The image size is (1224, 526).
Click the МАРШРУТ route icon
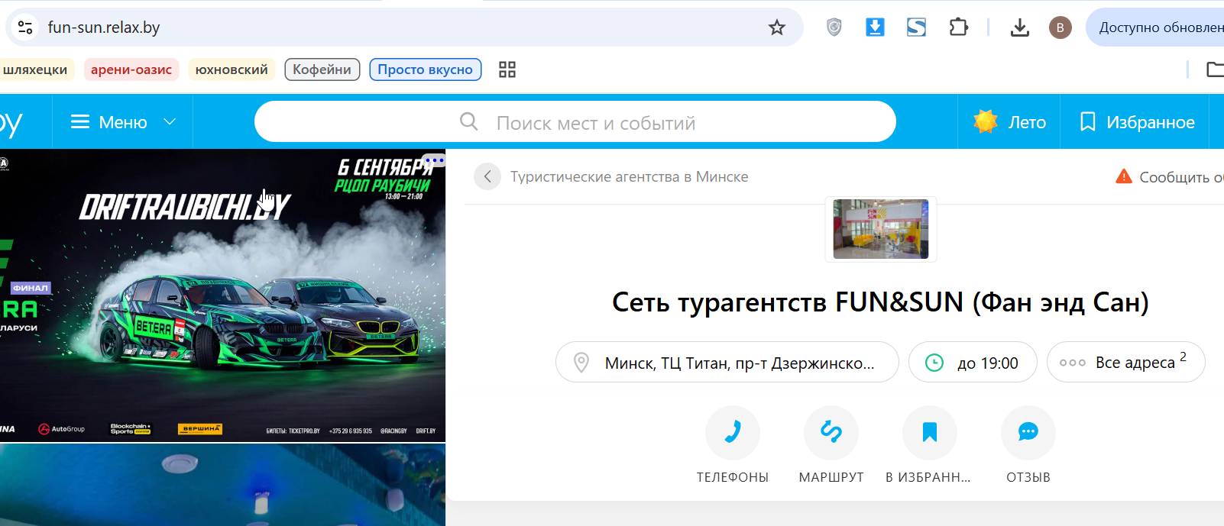pos(831,433)
